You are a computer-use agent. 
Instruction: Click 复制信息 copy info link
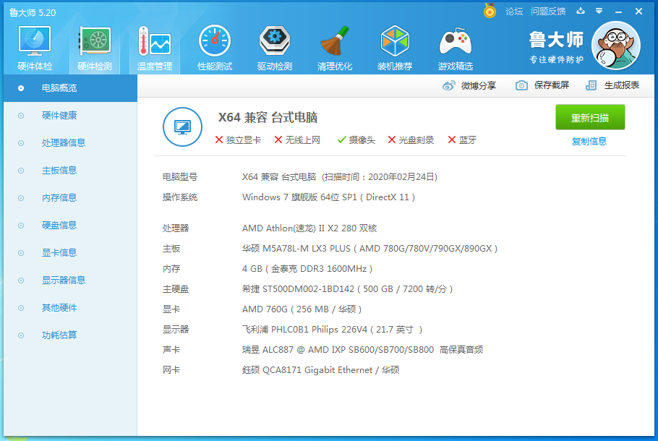point(589,142)
